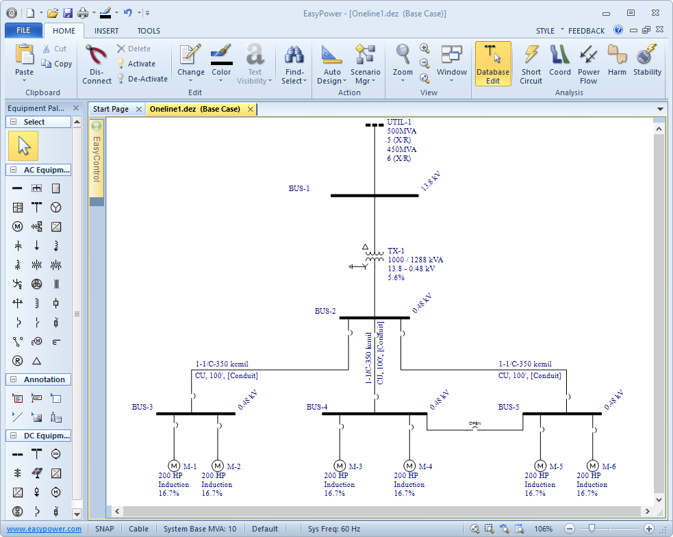Toggle SNAP in the status bar

pos(105,529)
